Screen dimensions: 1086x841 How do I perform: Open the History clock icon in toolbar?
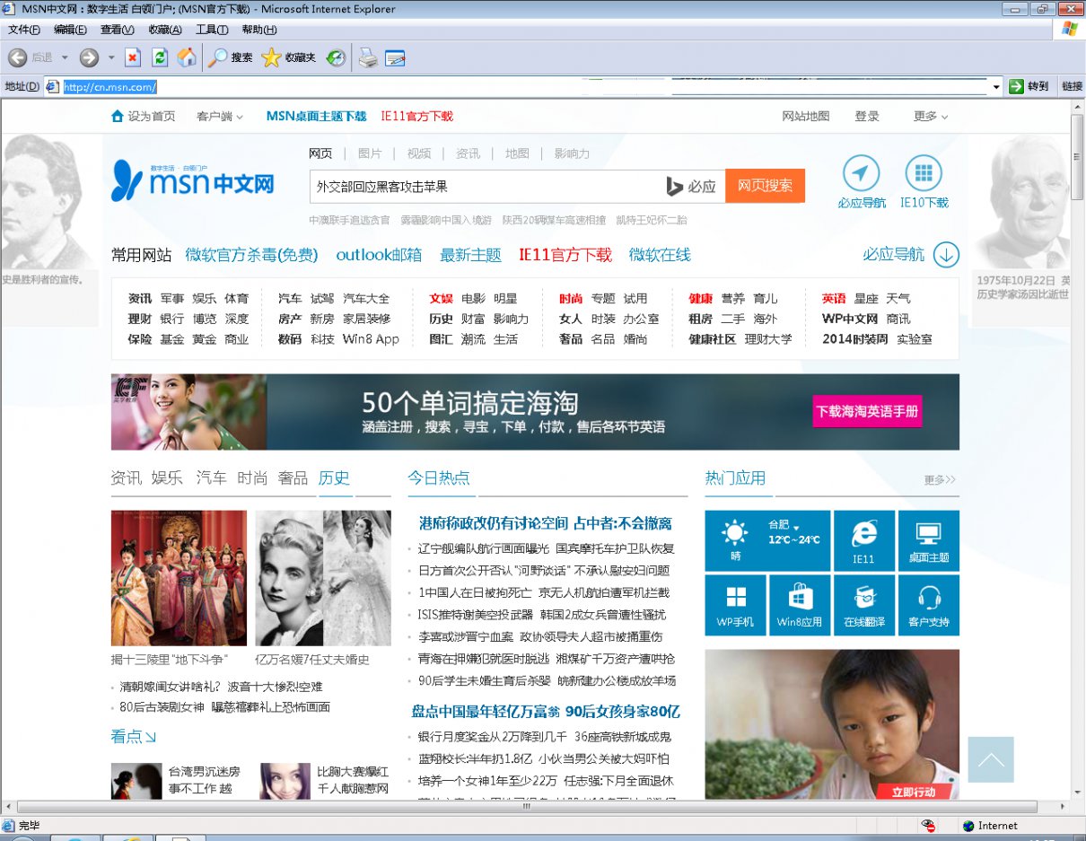coord(336,57)
